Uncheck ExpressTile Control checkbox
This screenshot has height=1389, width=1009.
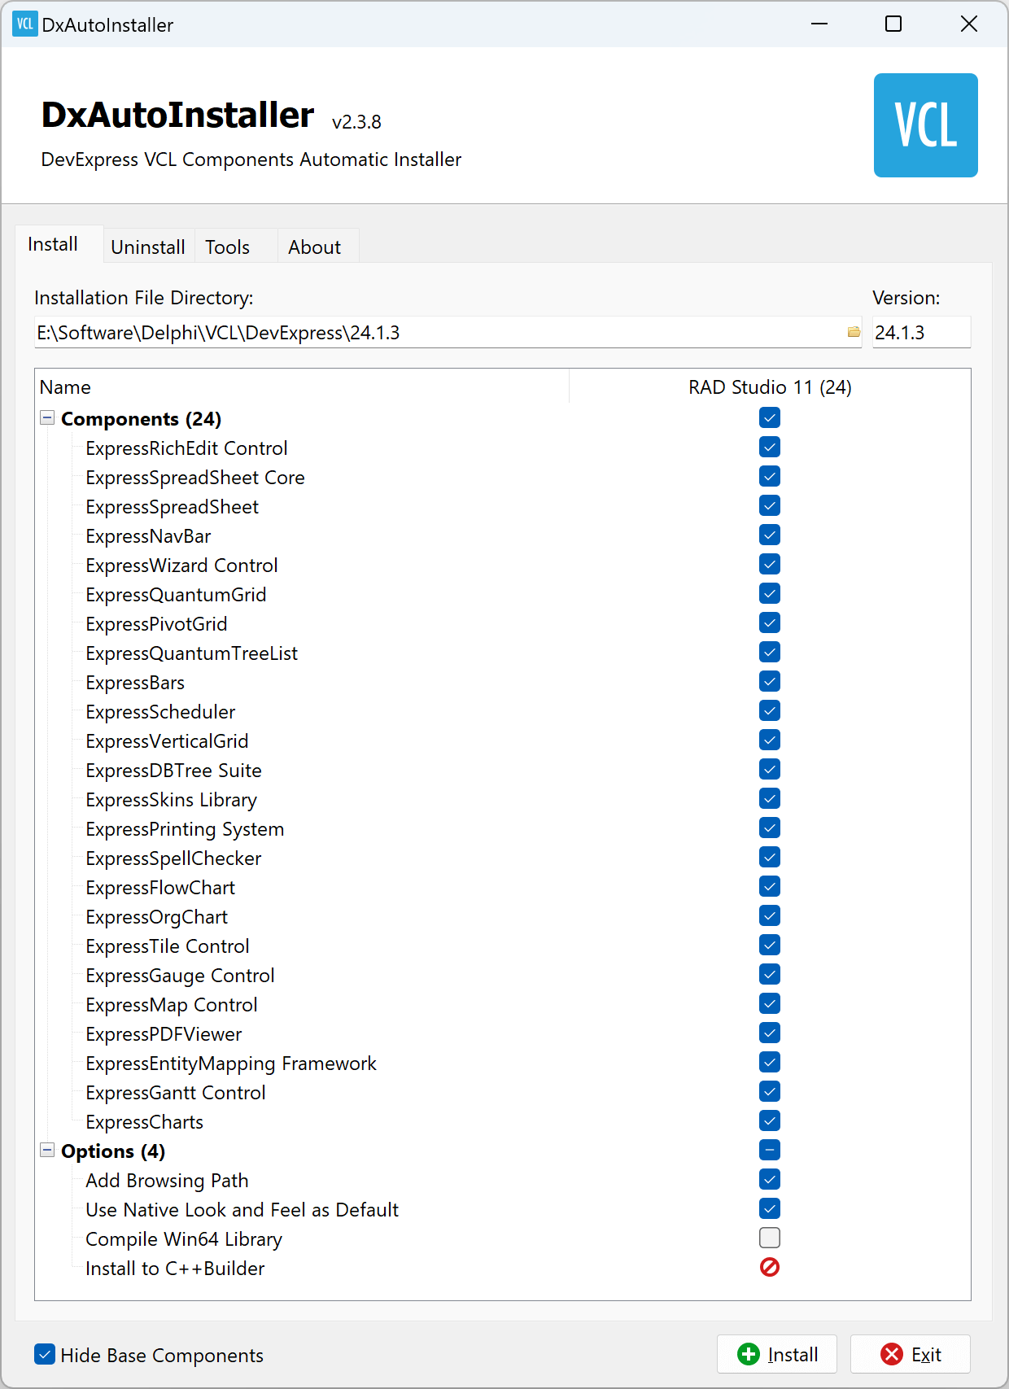(x=770, y=945)
